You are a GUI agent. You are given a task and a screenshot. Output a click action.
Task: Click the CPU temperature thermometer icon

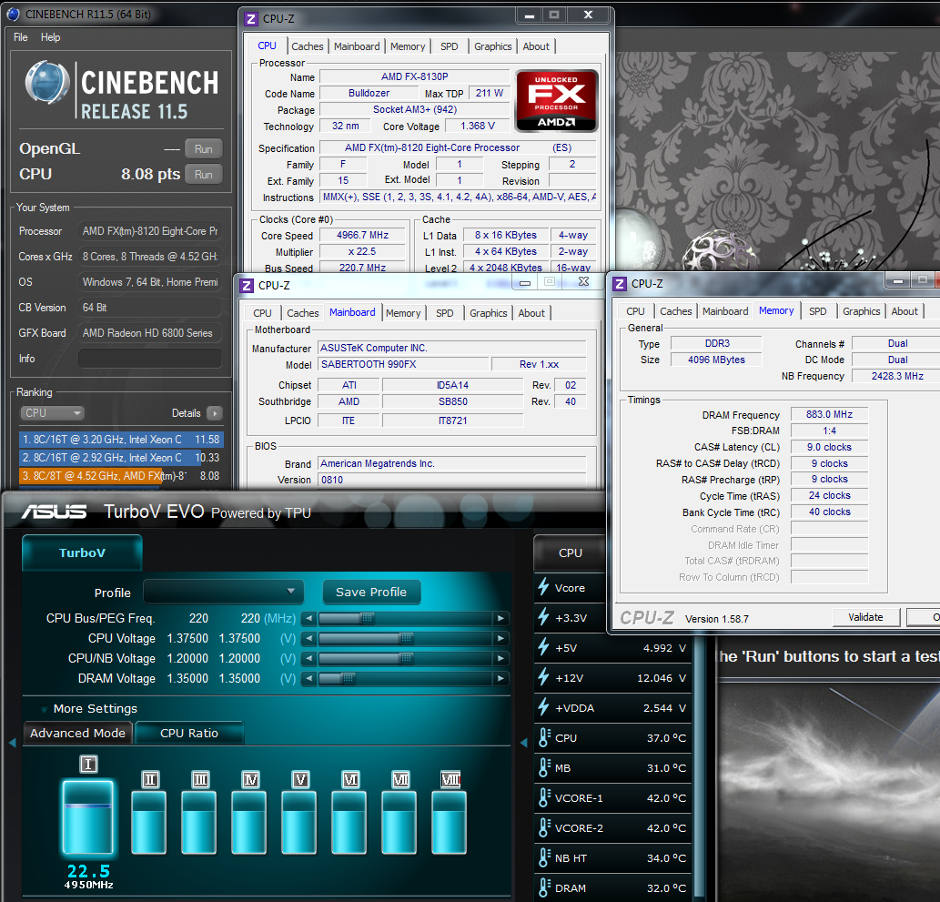pos(544,737)
